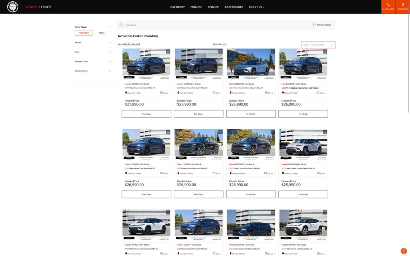Select the Fisker (24) make filter
The image size is (410, 256).
[x=83, y=33]
